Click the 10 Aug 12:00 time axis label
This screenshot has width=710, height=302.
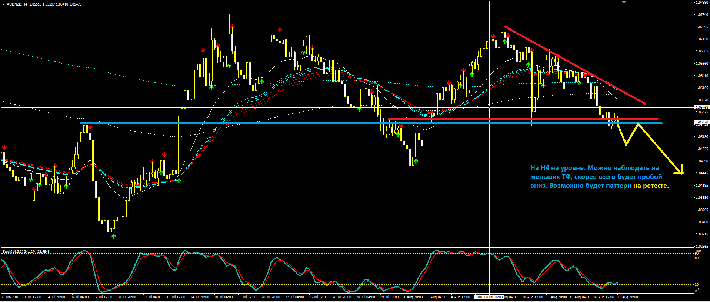[533, 297]
